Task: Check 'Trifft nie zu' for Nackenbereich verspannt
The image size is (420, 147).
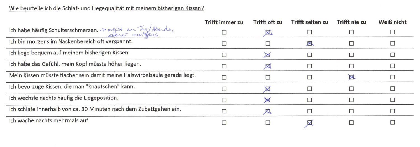Action: pos(351,43)
